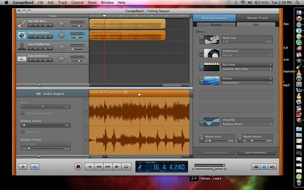Toggle the Master Echo on/off switch
The image size is (304, 190).
pos(202,139)
